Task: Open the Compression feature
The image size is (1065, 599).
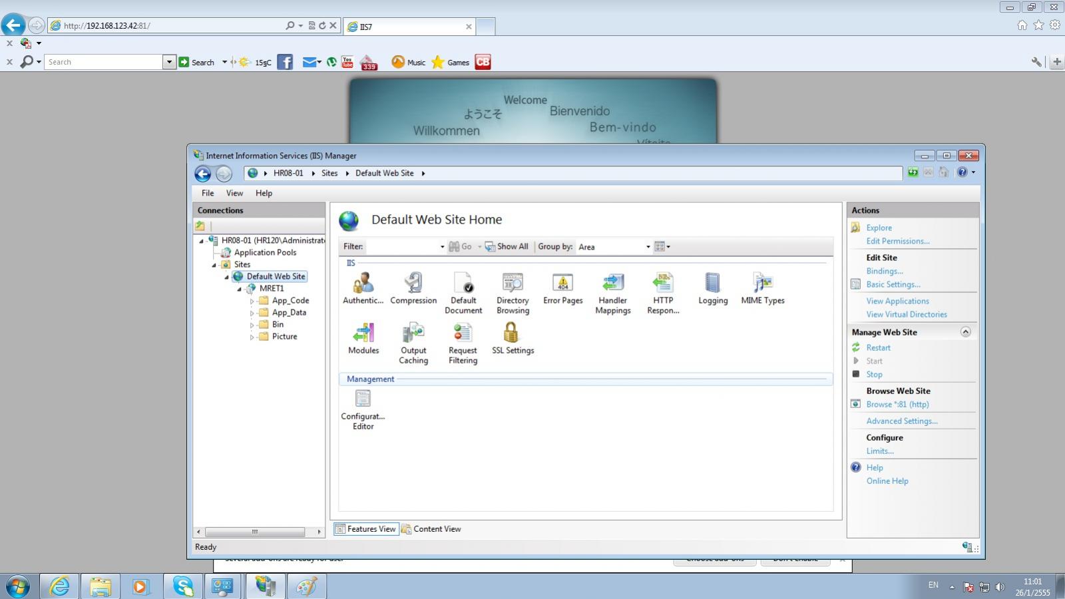Action: click(x=413, y=289)
